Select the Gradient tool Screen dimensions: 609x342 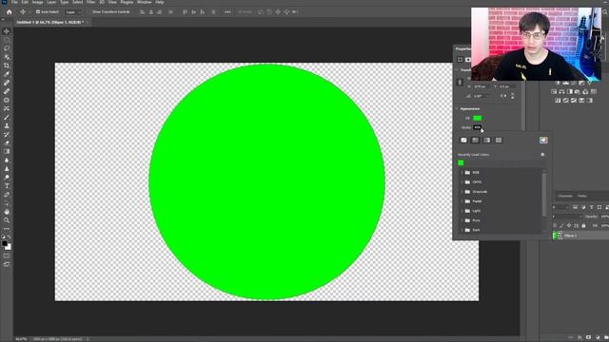[x=7, y=152]
